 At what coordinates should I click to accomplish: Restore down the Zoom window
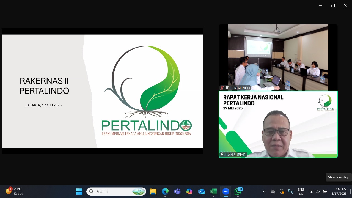333,6
